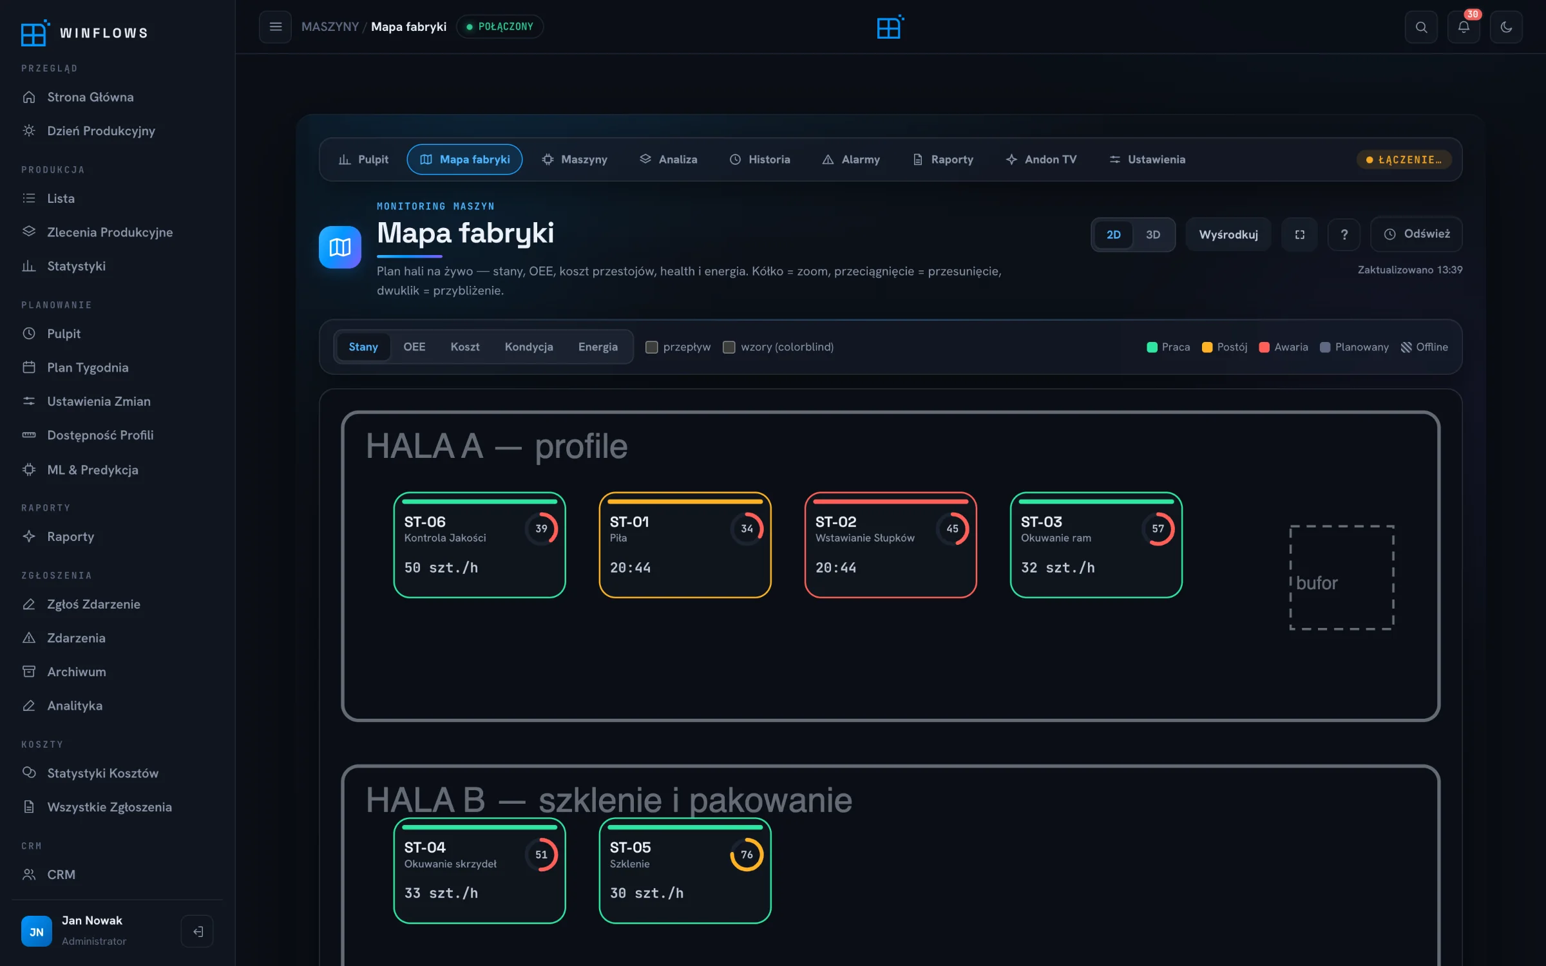Screen dimensions: 1546x966
Task: Select ST-01 Piła machine card
Action: pos(685,545)
